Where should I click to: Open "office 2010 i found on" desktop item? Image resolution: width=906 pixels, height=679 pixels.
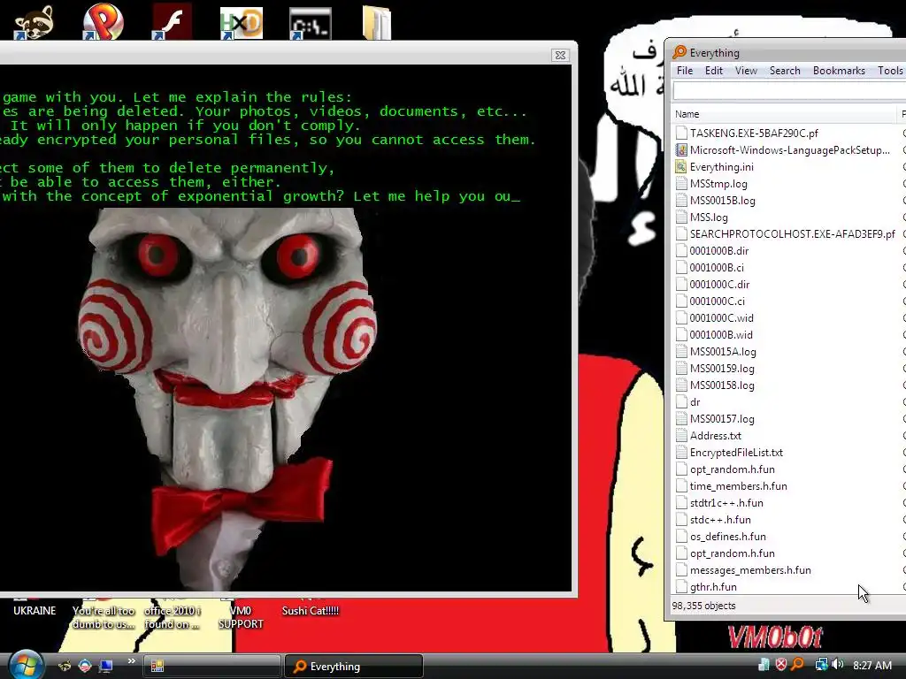coord(173,616)
